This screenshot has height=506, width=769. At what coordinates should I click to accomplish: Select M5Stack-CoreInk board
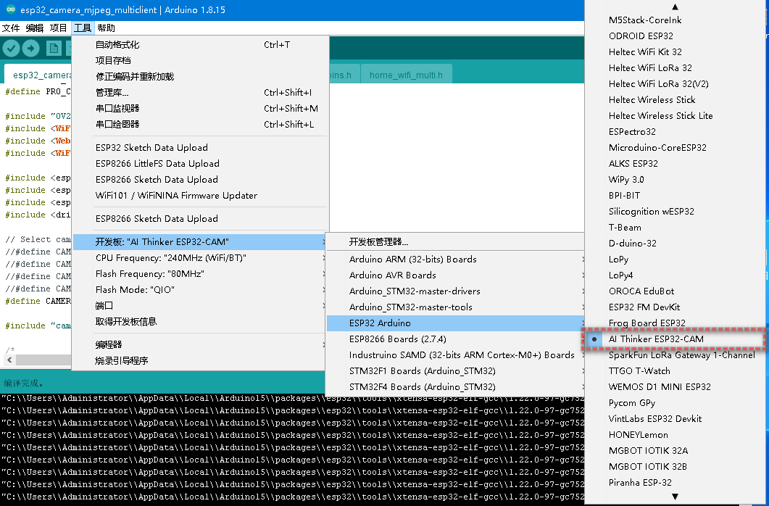(x=674, y=20)
